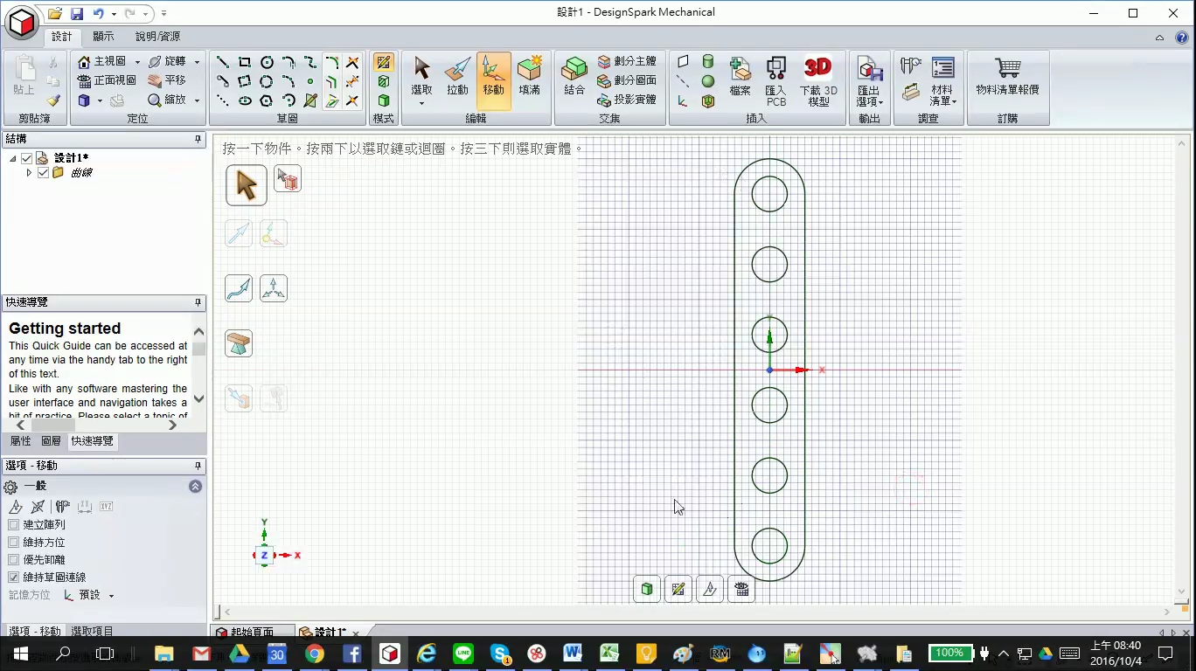Select 劃分圖面 split face tool
Screen dimensions: 1196x671
click(x=626, y=80)
